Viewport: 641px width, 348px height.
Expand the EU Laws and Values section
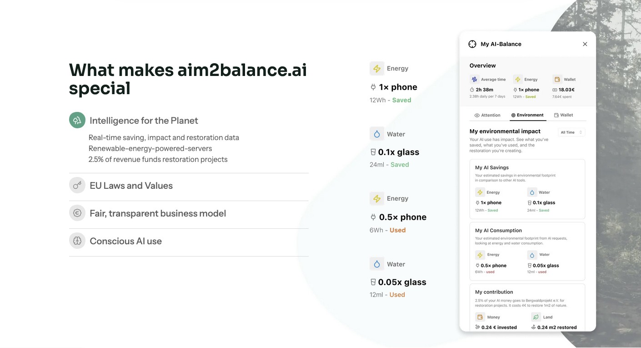point(189,186)
